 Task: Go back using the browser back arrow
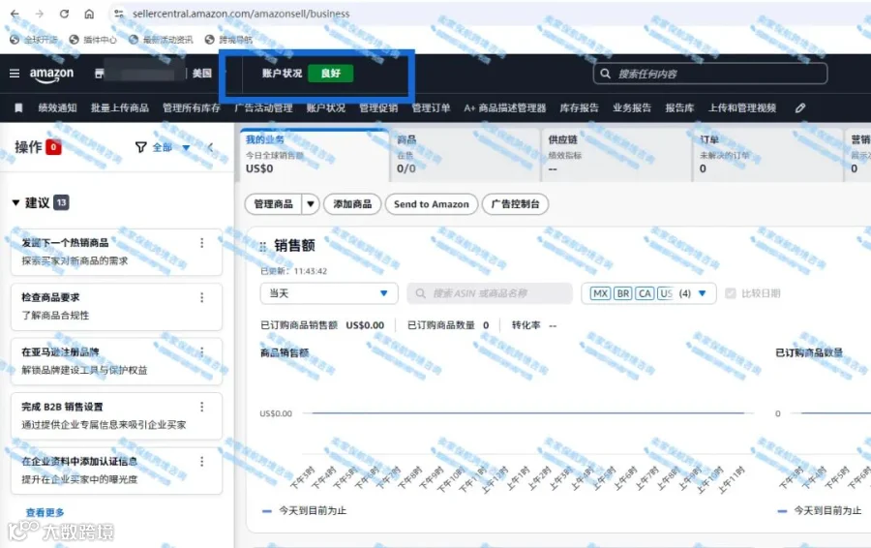[15, 14]
